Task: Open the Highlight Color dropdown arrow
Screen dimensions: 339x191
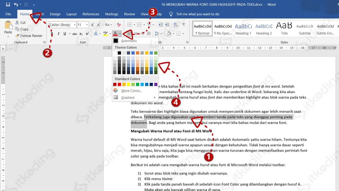Action: tap(110, 34)
